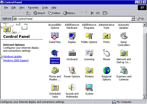
Task: Select Sounds and Multimedia speaker icon
Action: (x=72, y=87)
